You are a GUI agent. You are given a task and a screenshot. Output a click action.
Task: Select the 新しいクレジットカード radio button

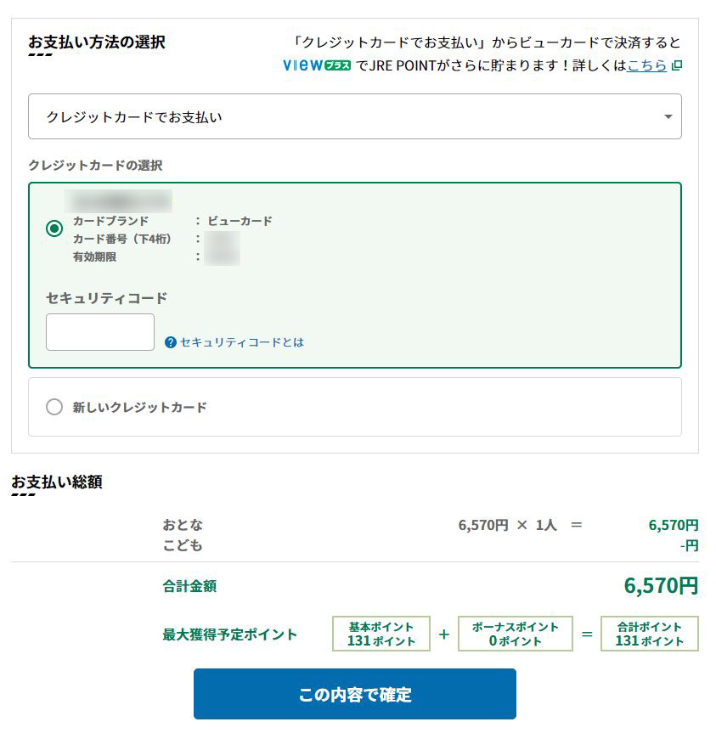click(x=54, y=407)
